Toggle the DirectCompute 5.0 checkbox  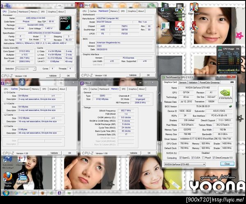point(214,158)
